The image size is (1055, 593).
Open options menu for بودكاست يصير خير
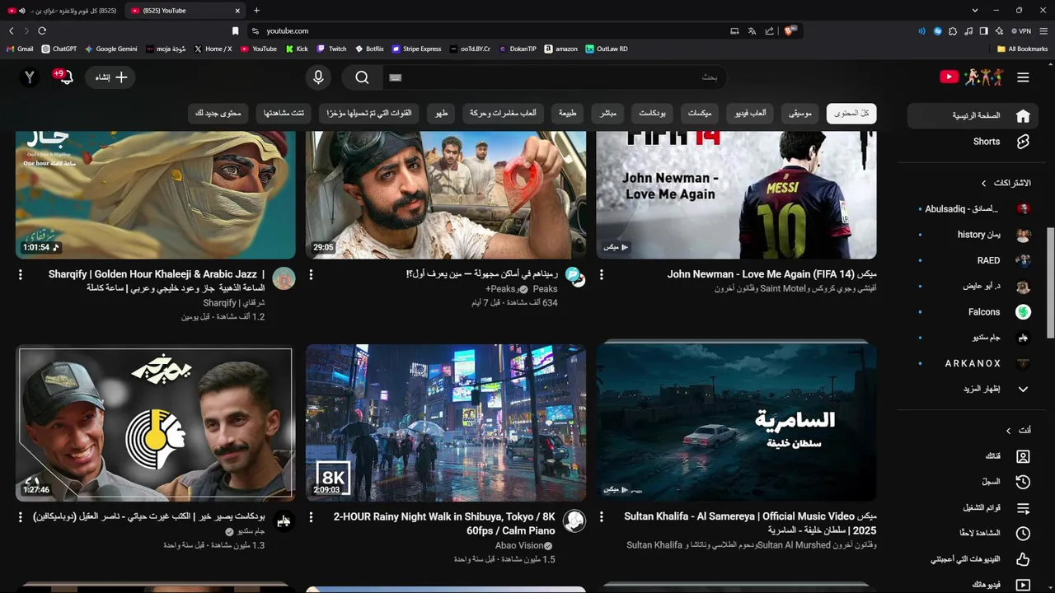pos(21,517)
